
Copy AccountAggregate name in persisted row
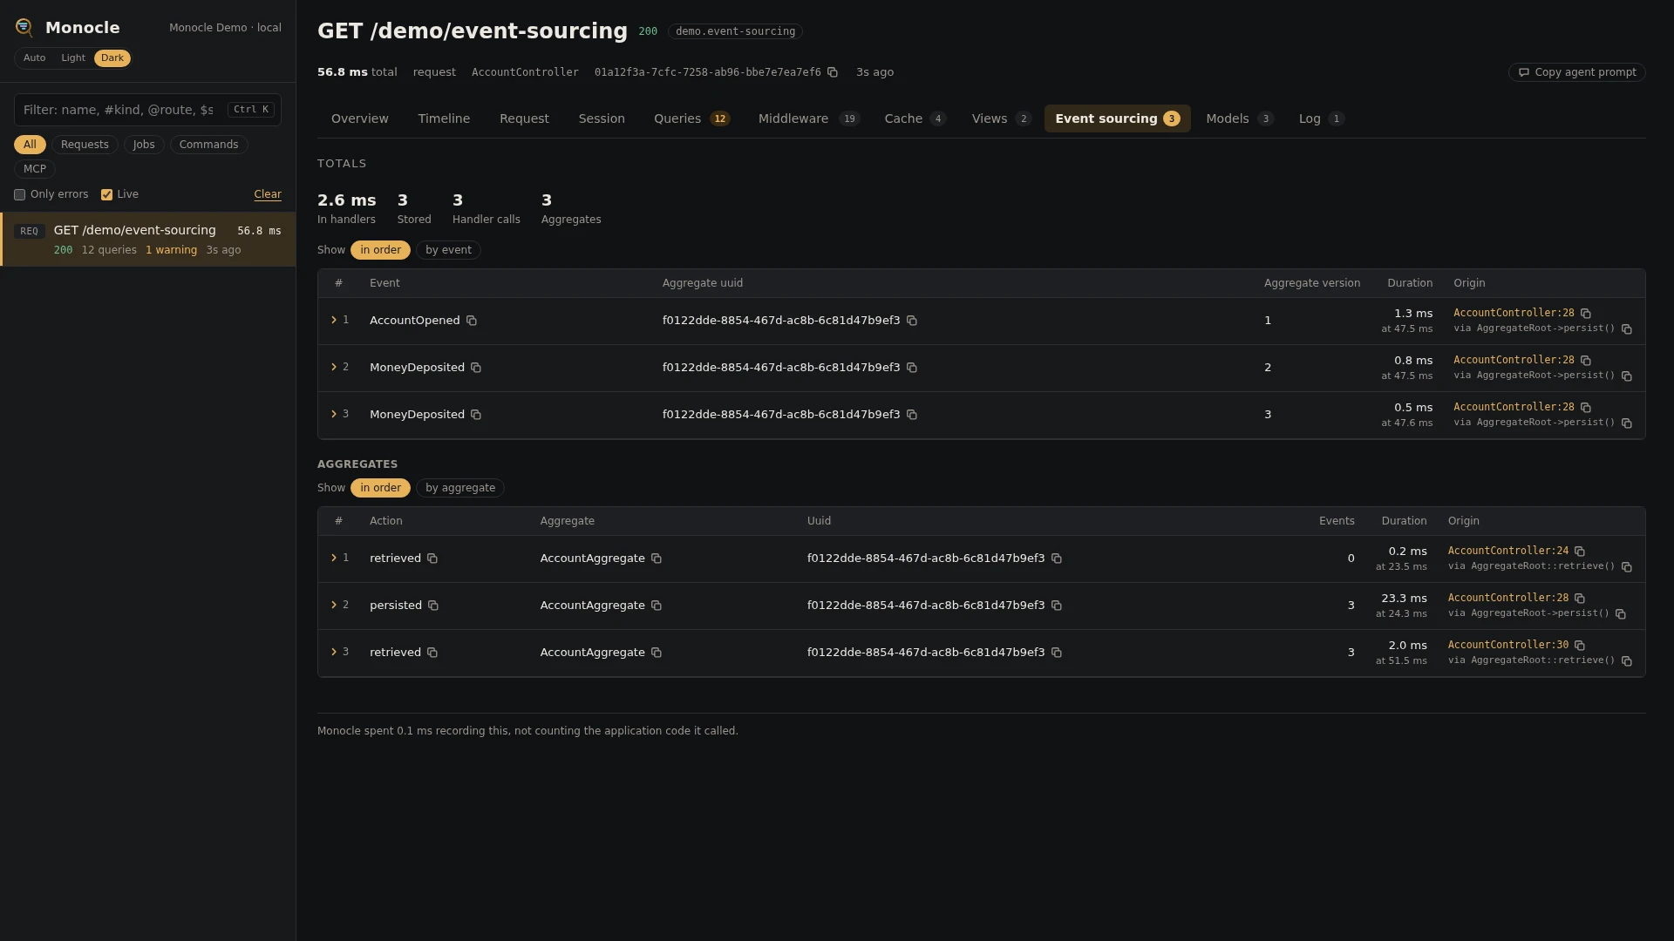click(x=657, y=606)
